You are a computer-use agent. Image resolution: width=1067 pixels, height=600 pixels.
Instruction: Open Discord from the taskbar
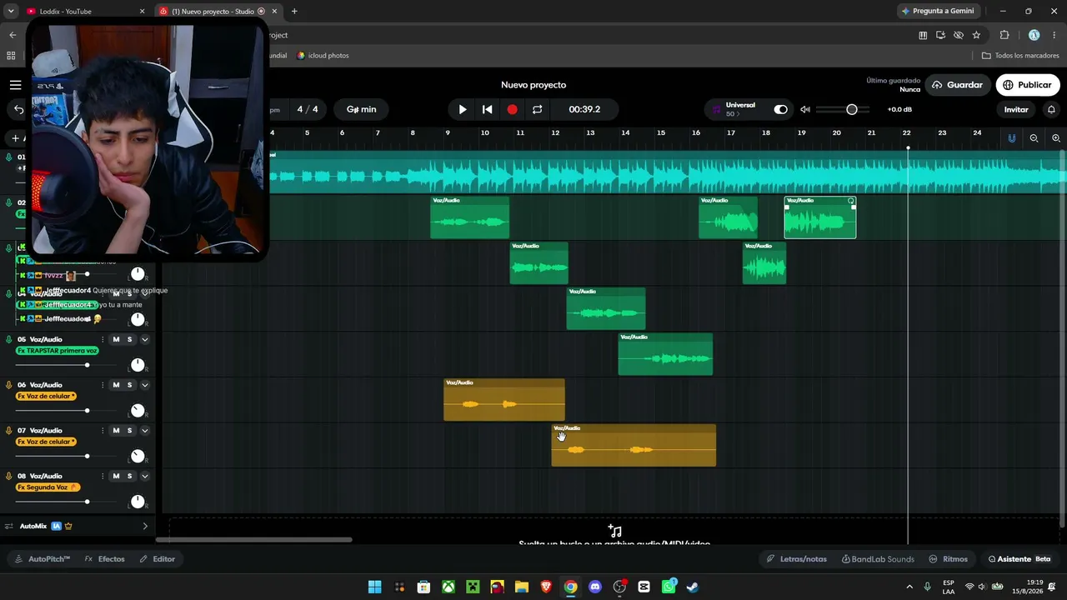coord(595,587)
